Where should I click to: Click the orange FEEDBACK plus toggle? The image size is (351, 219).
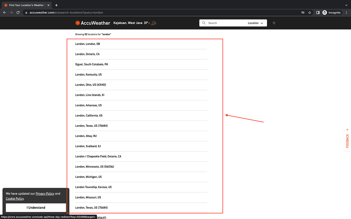tap(347, 129)
